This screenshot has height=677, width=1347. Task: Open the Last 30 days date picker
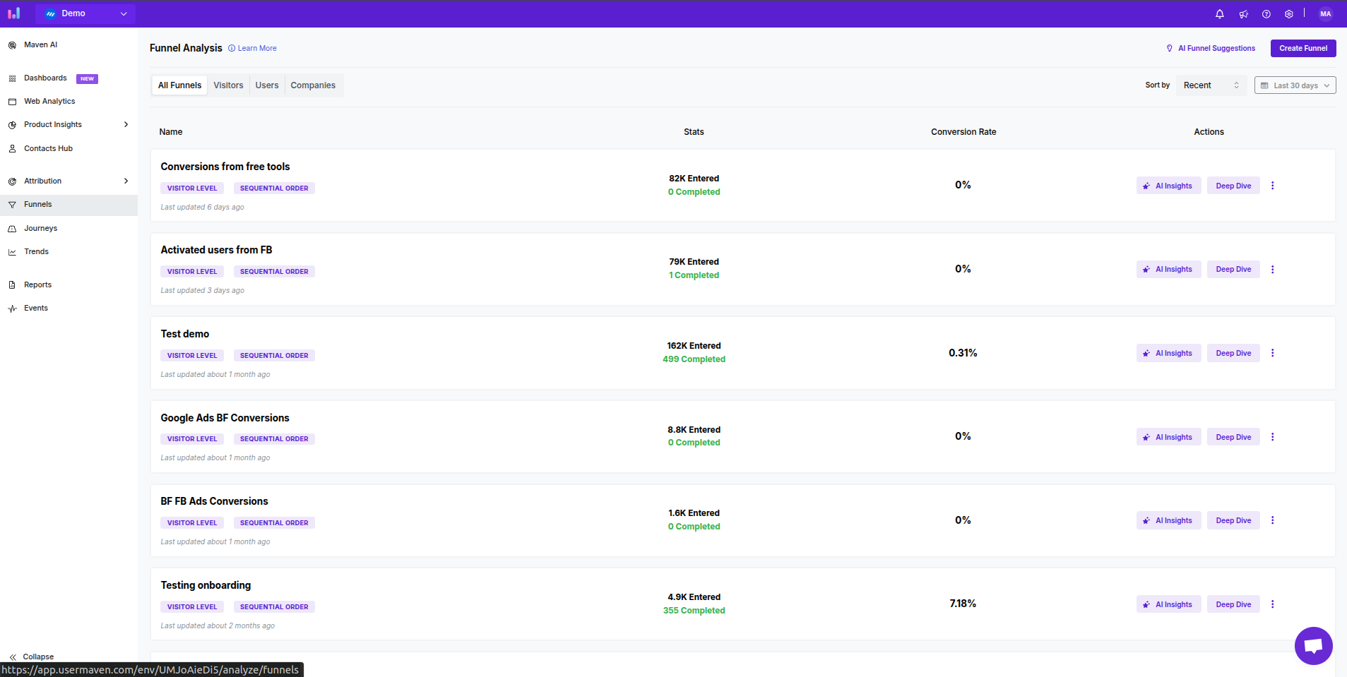[1295, 85]
